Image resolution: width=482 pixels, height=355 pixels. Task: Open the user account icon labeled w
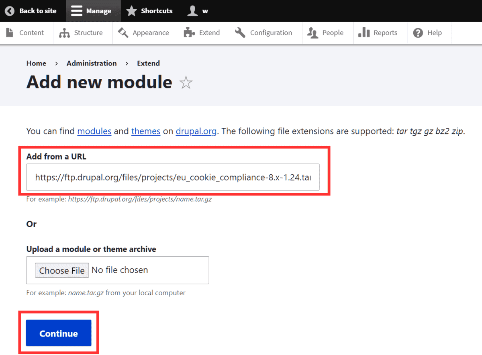coord(192,11)
